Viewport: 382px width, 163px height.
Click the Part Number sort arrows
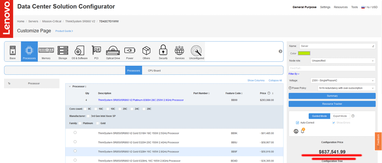click(209, 93)
